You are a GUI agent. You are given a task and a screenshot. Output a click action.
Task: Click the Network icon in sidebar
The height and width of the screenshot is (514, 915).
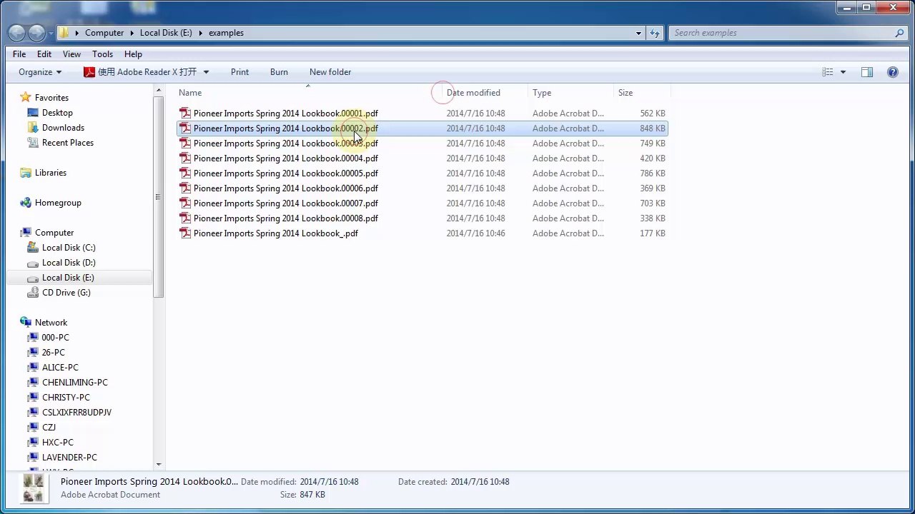tap(26, 323)
